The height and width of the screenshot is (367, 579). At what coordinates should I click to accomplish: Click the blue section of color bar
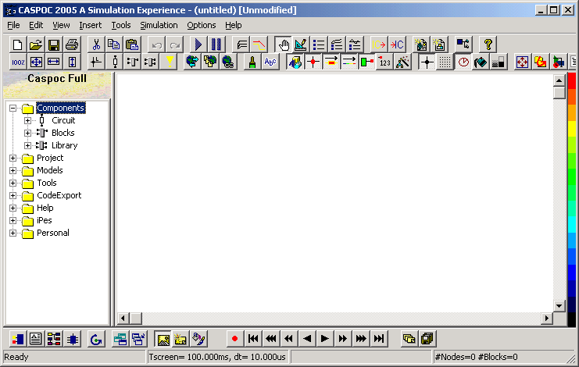(x=572, y=271)
